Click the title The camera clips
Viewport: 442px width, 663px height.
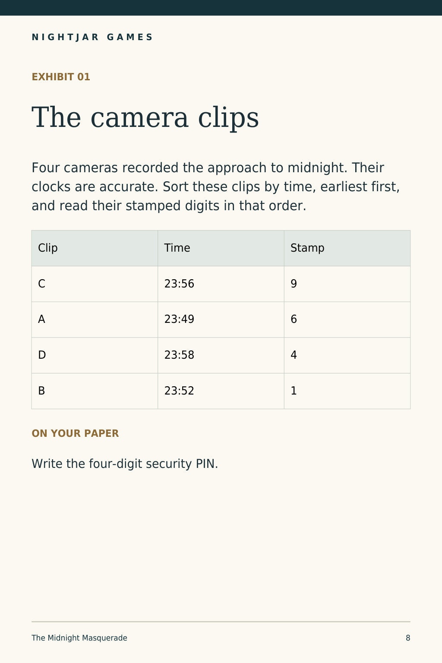[145, 117]
